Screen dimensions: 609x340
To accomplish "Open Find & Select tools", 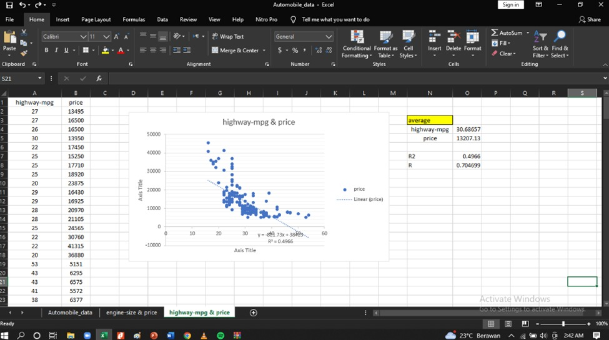I will coord(560,44).
